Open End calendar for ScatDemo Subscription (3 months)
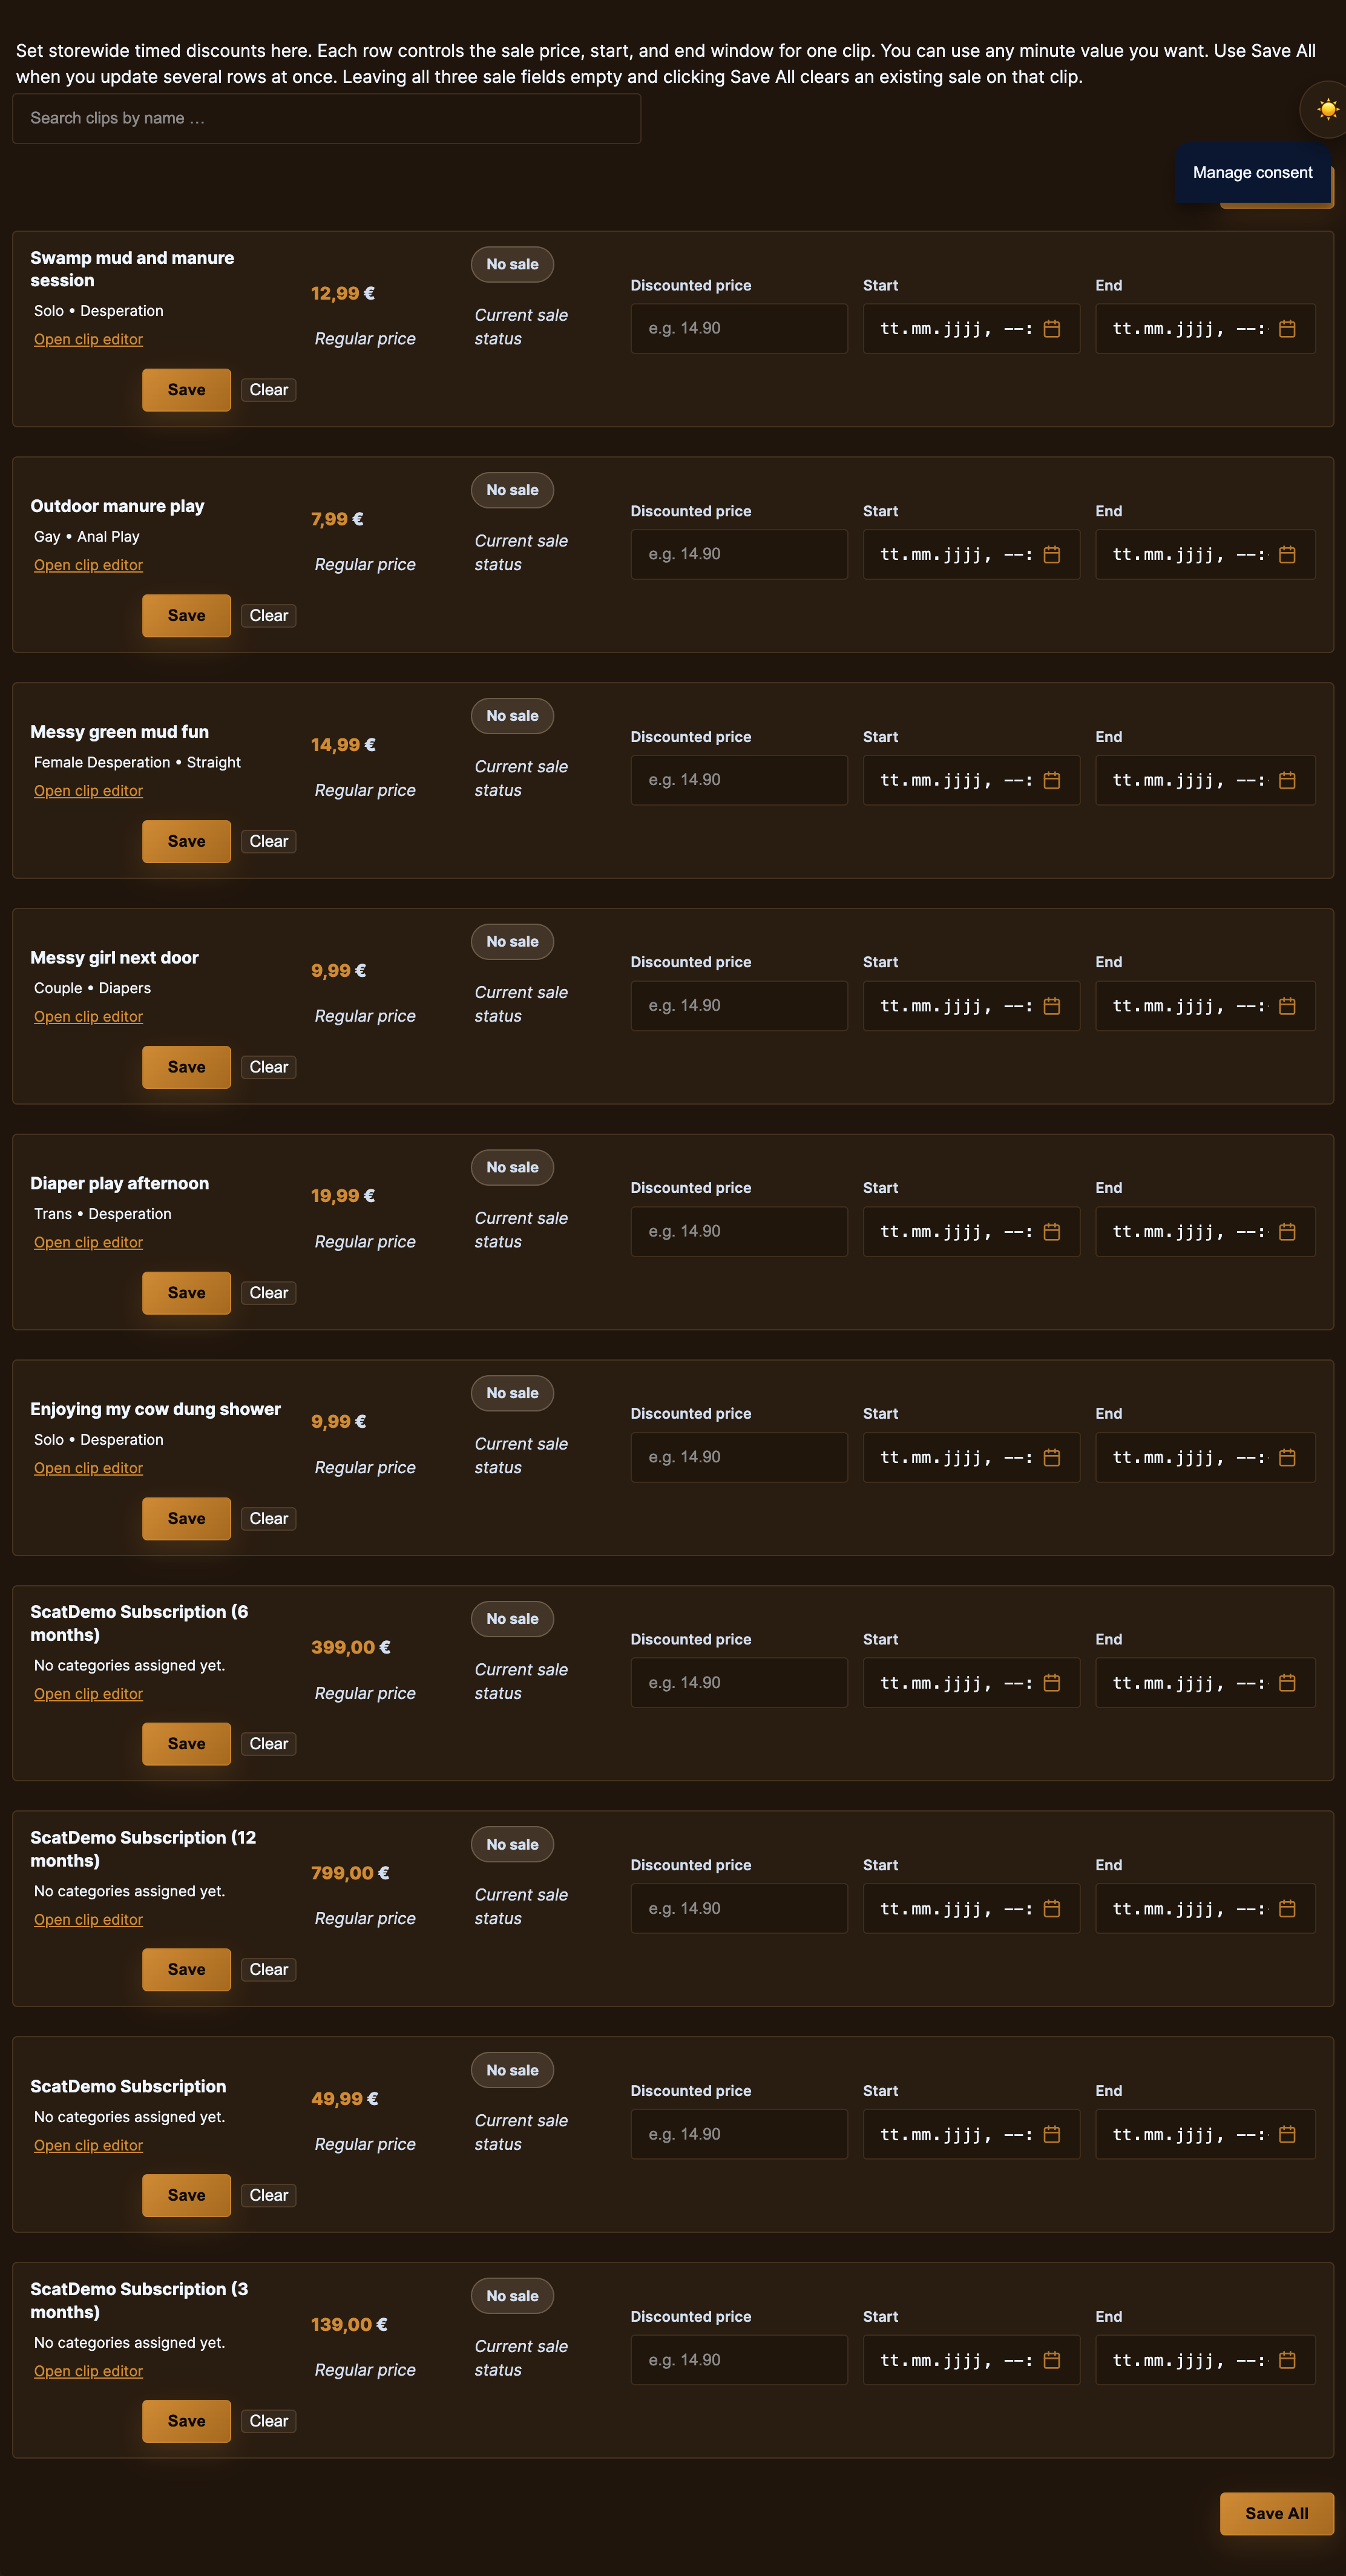 [x=1287, y=2360]
